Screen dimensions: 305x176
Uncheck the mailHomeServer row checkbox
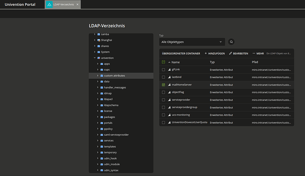164,85
